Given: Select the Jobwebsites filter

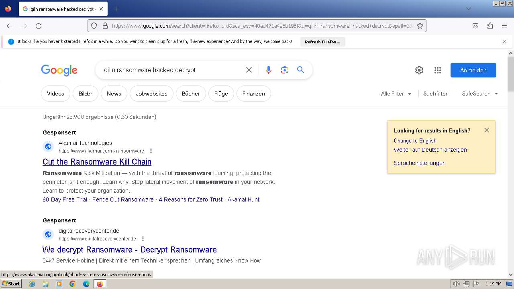Looking at the screenshot, I should tap(151, 94).
